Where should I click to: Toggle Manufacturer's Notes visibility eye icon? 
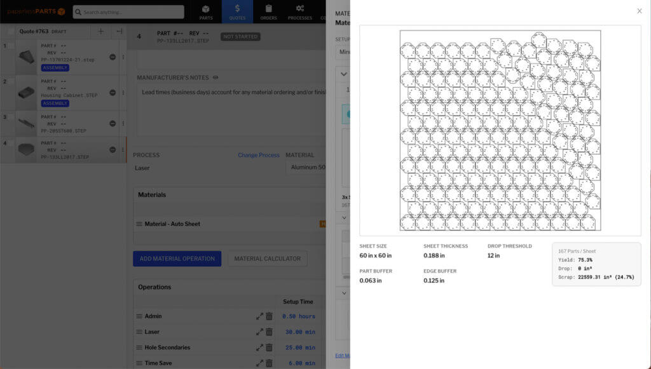tap(216, 77)
